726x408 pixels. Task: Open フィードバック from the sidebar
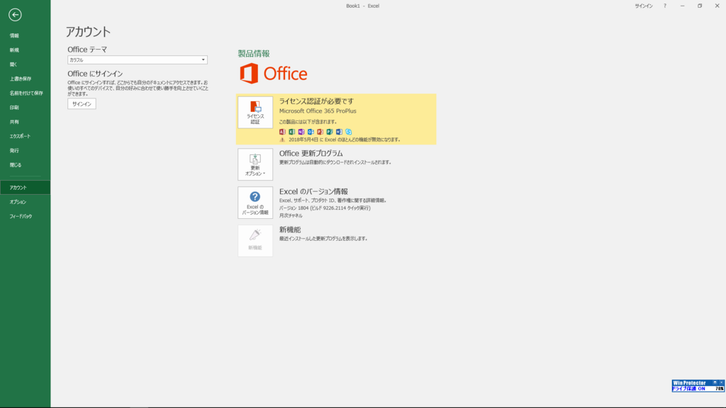click(x=25, y=216)
